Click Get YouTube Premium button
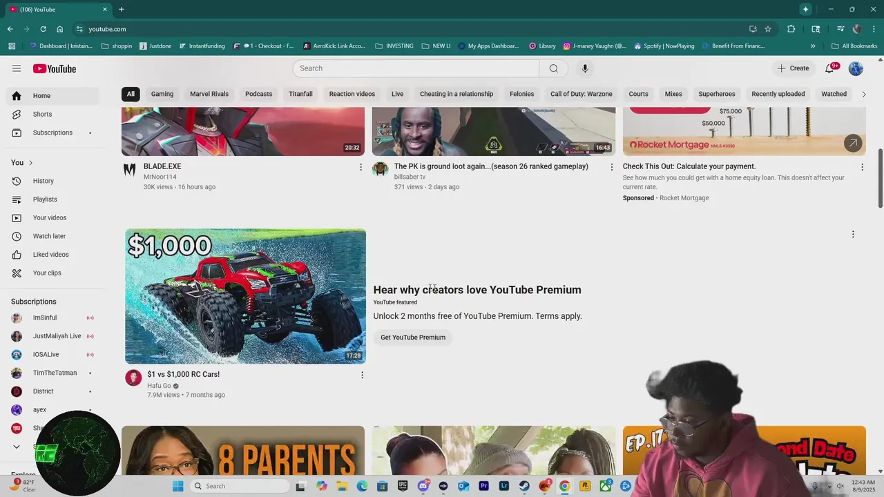Image resolution: width=884 pixels, height=497 pixels. 413,338
